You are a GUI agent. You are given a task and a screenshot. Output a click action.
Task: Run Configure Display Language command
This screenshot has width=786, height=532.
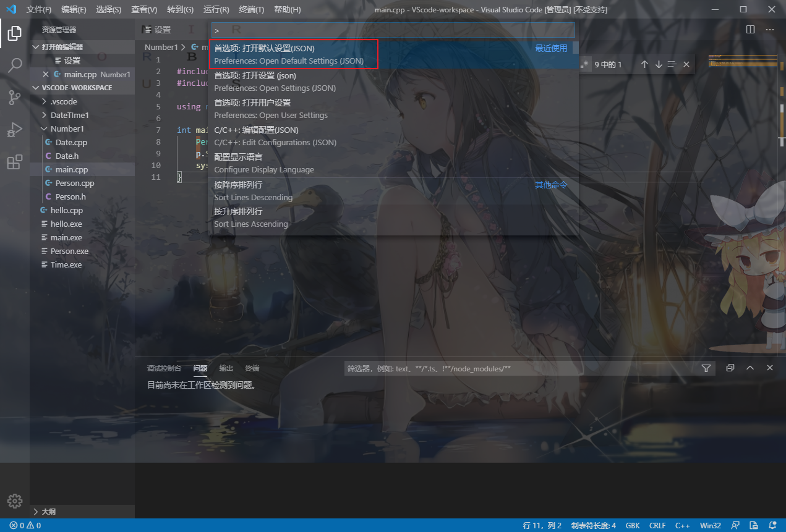[393, 163]
